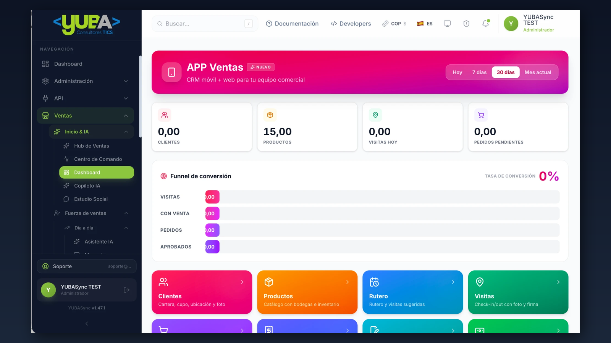Open the Rutero blue card
This screenshot has width=611, height=343.
[x=412, y=292]
